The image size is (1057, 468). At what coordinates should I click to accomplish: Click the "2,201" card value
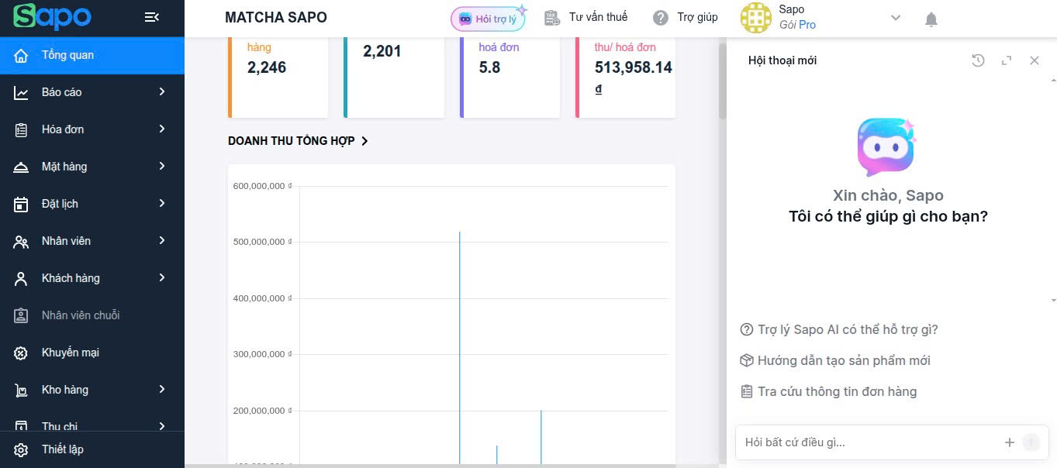382,51
